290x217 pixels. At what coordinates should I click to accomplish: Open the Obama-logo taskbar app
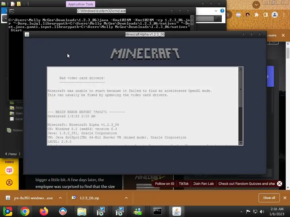(x=63, y=211)
